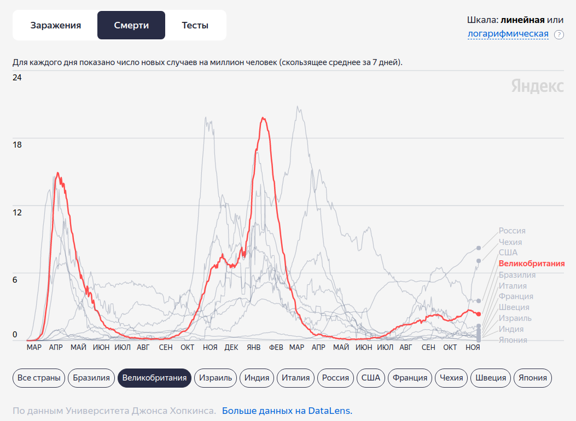Click the Чехия country chip

(452, 378)
